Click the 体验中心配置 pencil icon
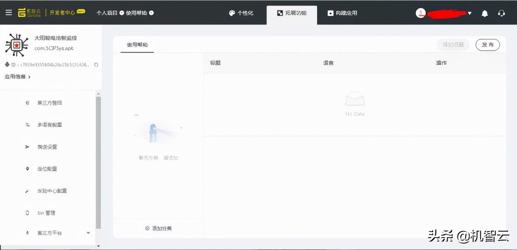This screenshot has width=517, height=250. pyautogui.click(x=27, y=190)
